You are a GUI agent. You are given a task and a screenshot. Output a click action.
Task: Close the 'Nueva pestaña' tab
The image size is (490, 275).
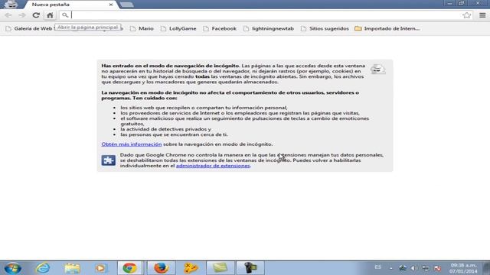point(110,5)
